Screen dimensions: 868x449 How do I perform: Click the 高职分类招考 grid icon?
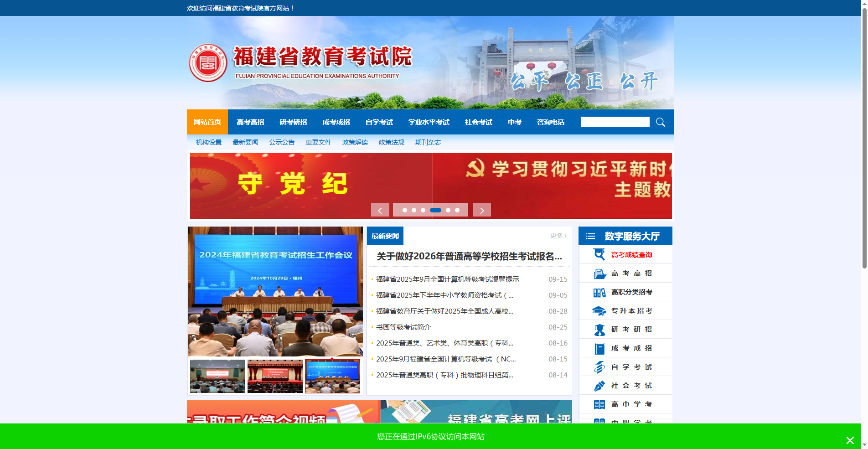(599, 292)
